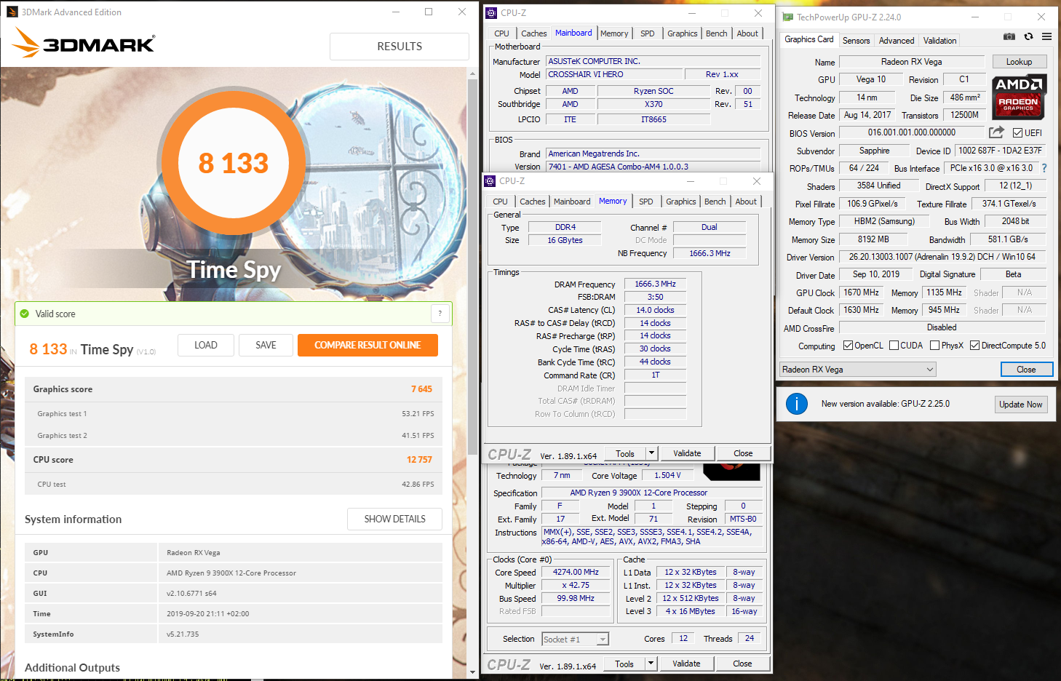The height and width of the screenshot is (681, 1061).
Task: Click the AMD Radeon Graphics logo
Action: click(1019, 97)
